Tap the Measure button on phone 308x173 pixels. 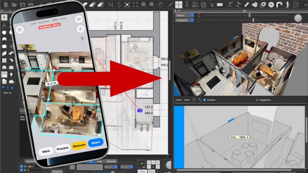79,145
